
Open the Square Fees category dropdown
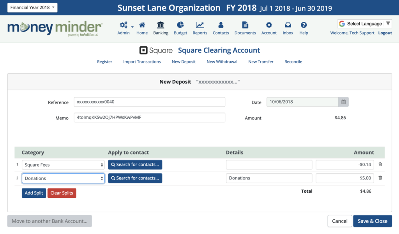coord(63,165)
